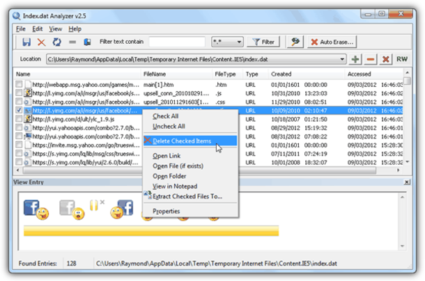The image size is (425, 281).
Task: Open the Edit menu
Action: 38,29
